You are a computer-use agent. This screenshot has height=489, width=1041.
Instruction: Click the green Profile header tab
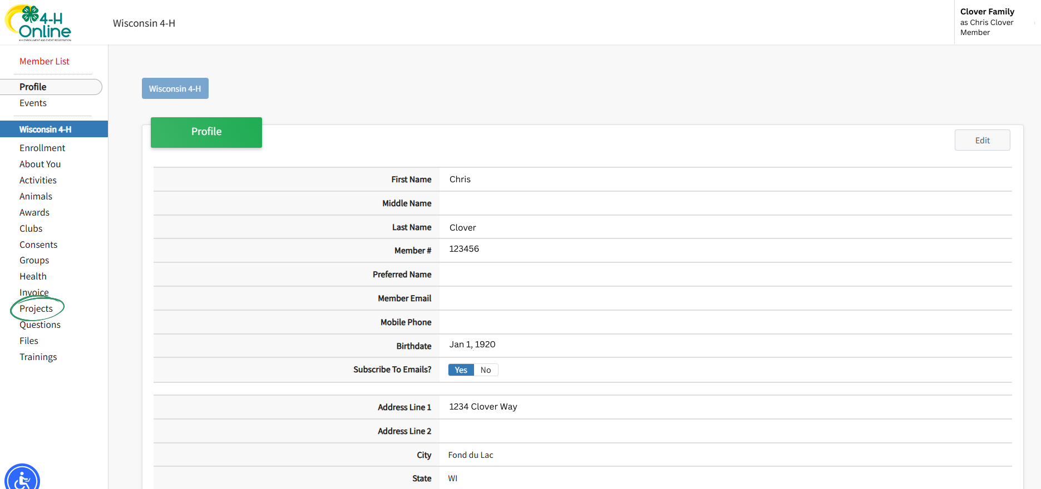click(x=206, y=132)
